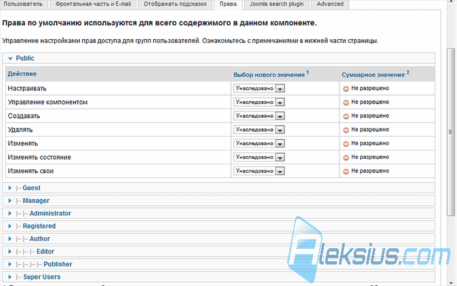
Task: Click the denied icon in the Создавать row
Action: click(346, 117)
